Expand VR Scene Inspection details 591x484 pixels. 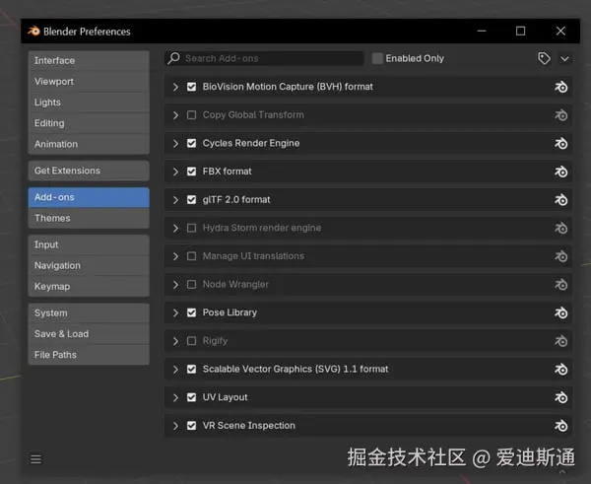175,426
